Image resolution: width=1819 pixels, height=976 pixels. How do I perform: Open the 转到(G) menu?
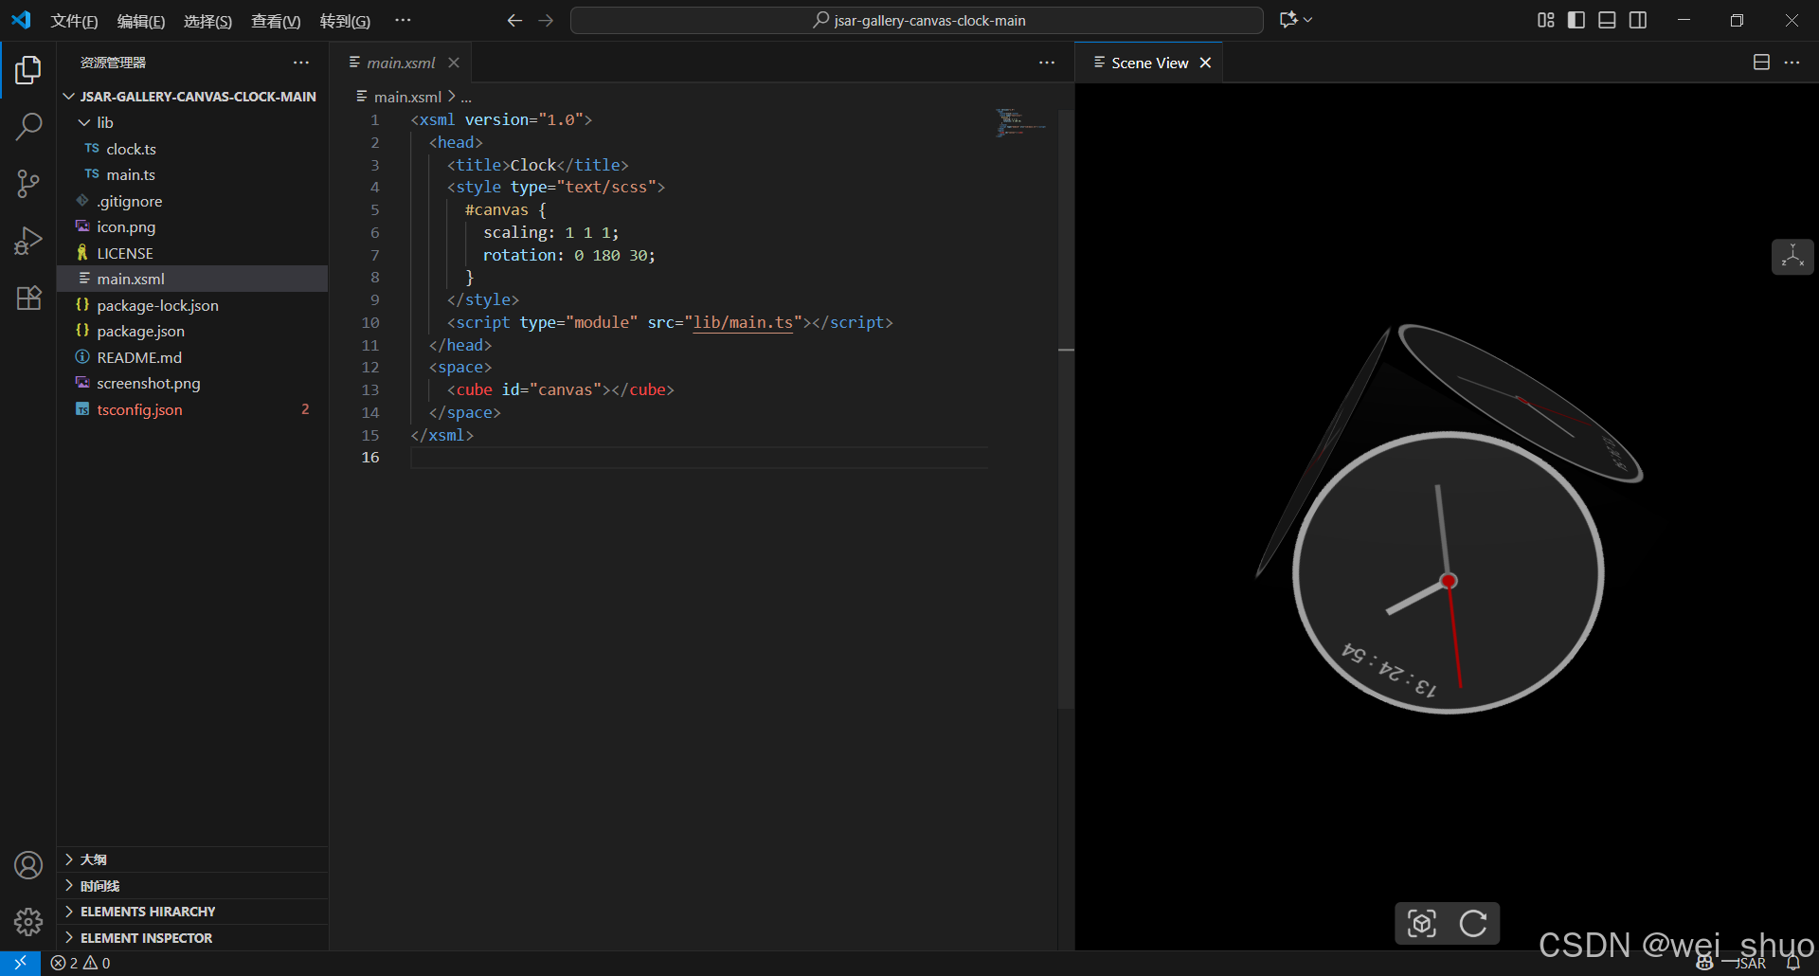(x=345, y=21)
